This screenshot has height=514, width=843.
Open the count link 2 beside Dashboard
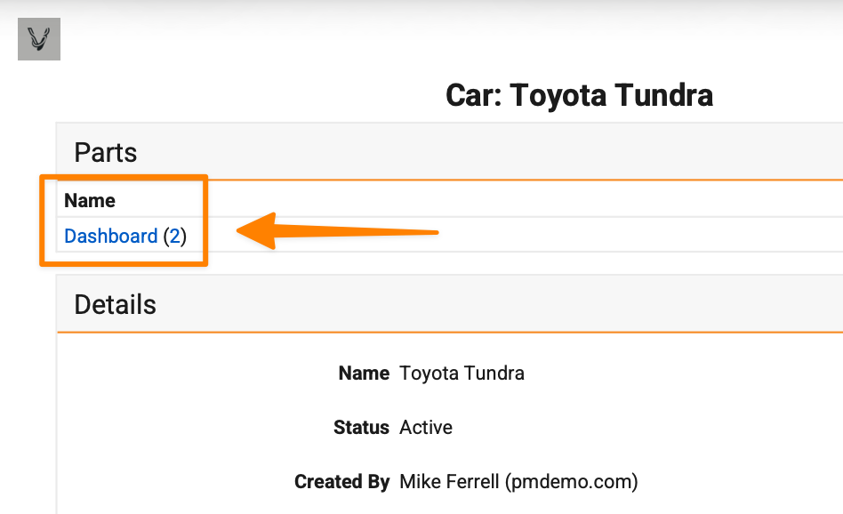[175, 237]
